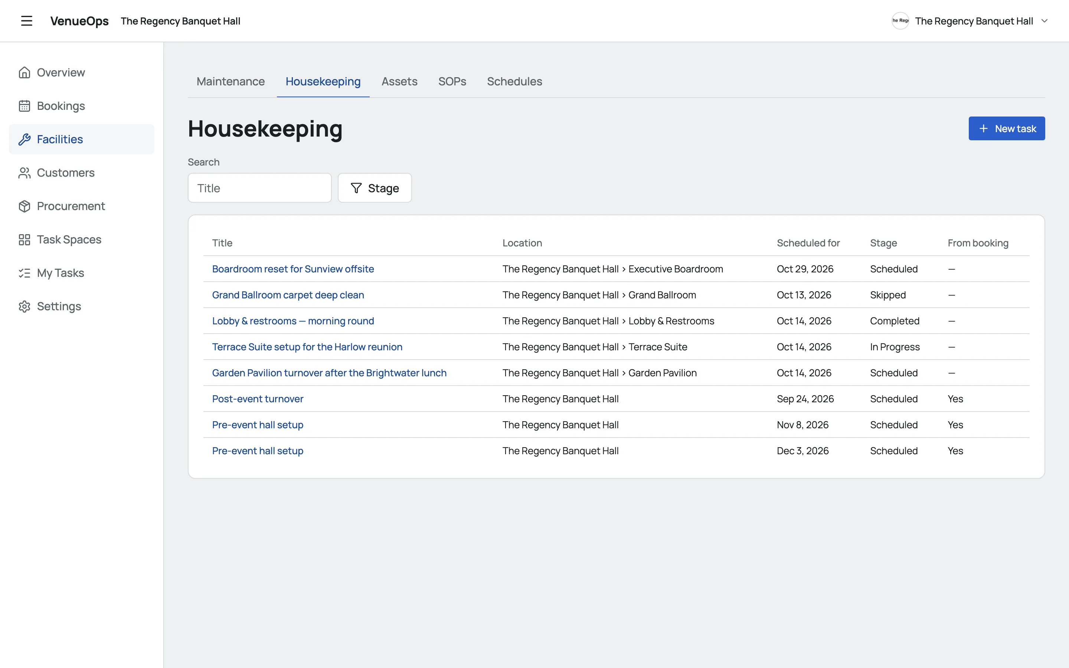Click the In Progress stage cell

click(895, 347)
